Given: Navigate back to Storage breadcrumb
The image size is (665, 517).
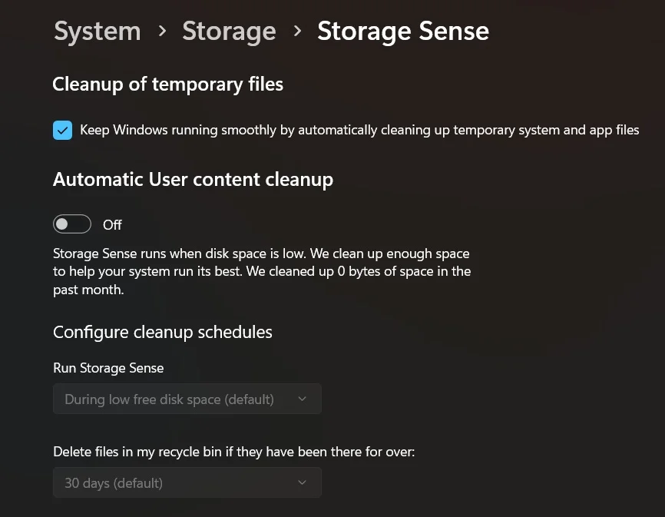Looking at the screenshot, I should [x=229, y=31].
